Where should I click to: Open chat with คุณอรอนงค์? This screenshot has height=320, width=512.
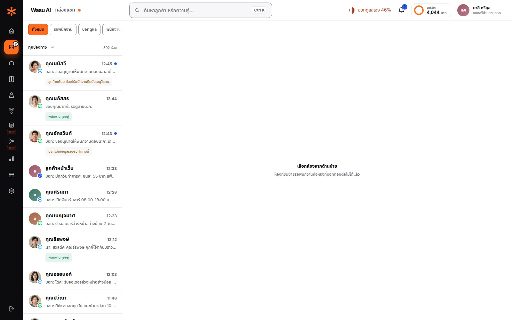[73, 278]
